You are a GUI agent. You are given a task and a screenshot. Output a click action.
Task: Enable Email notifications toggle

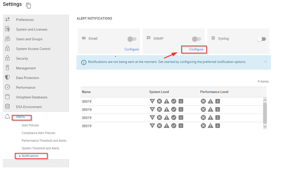132,39
